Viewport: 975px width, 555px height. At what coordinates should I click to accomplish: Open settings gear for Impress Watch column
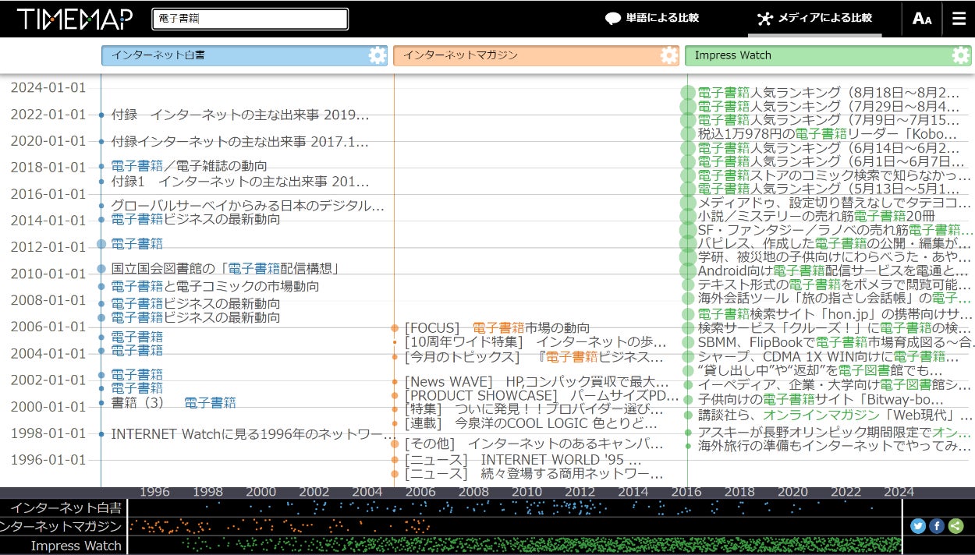tap(961, 55)
